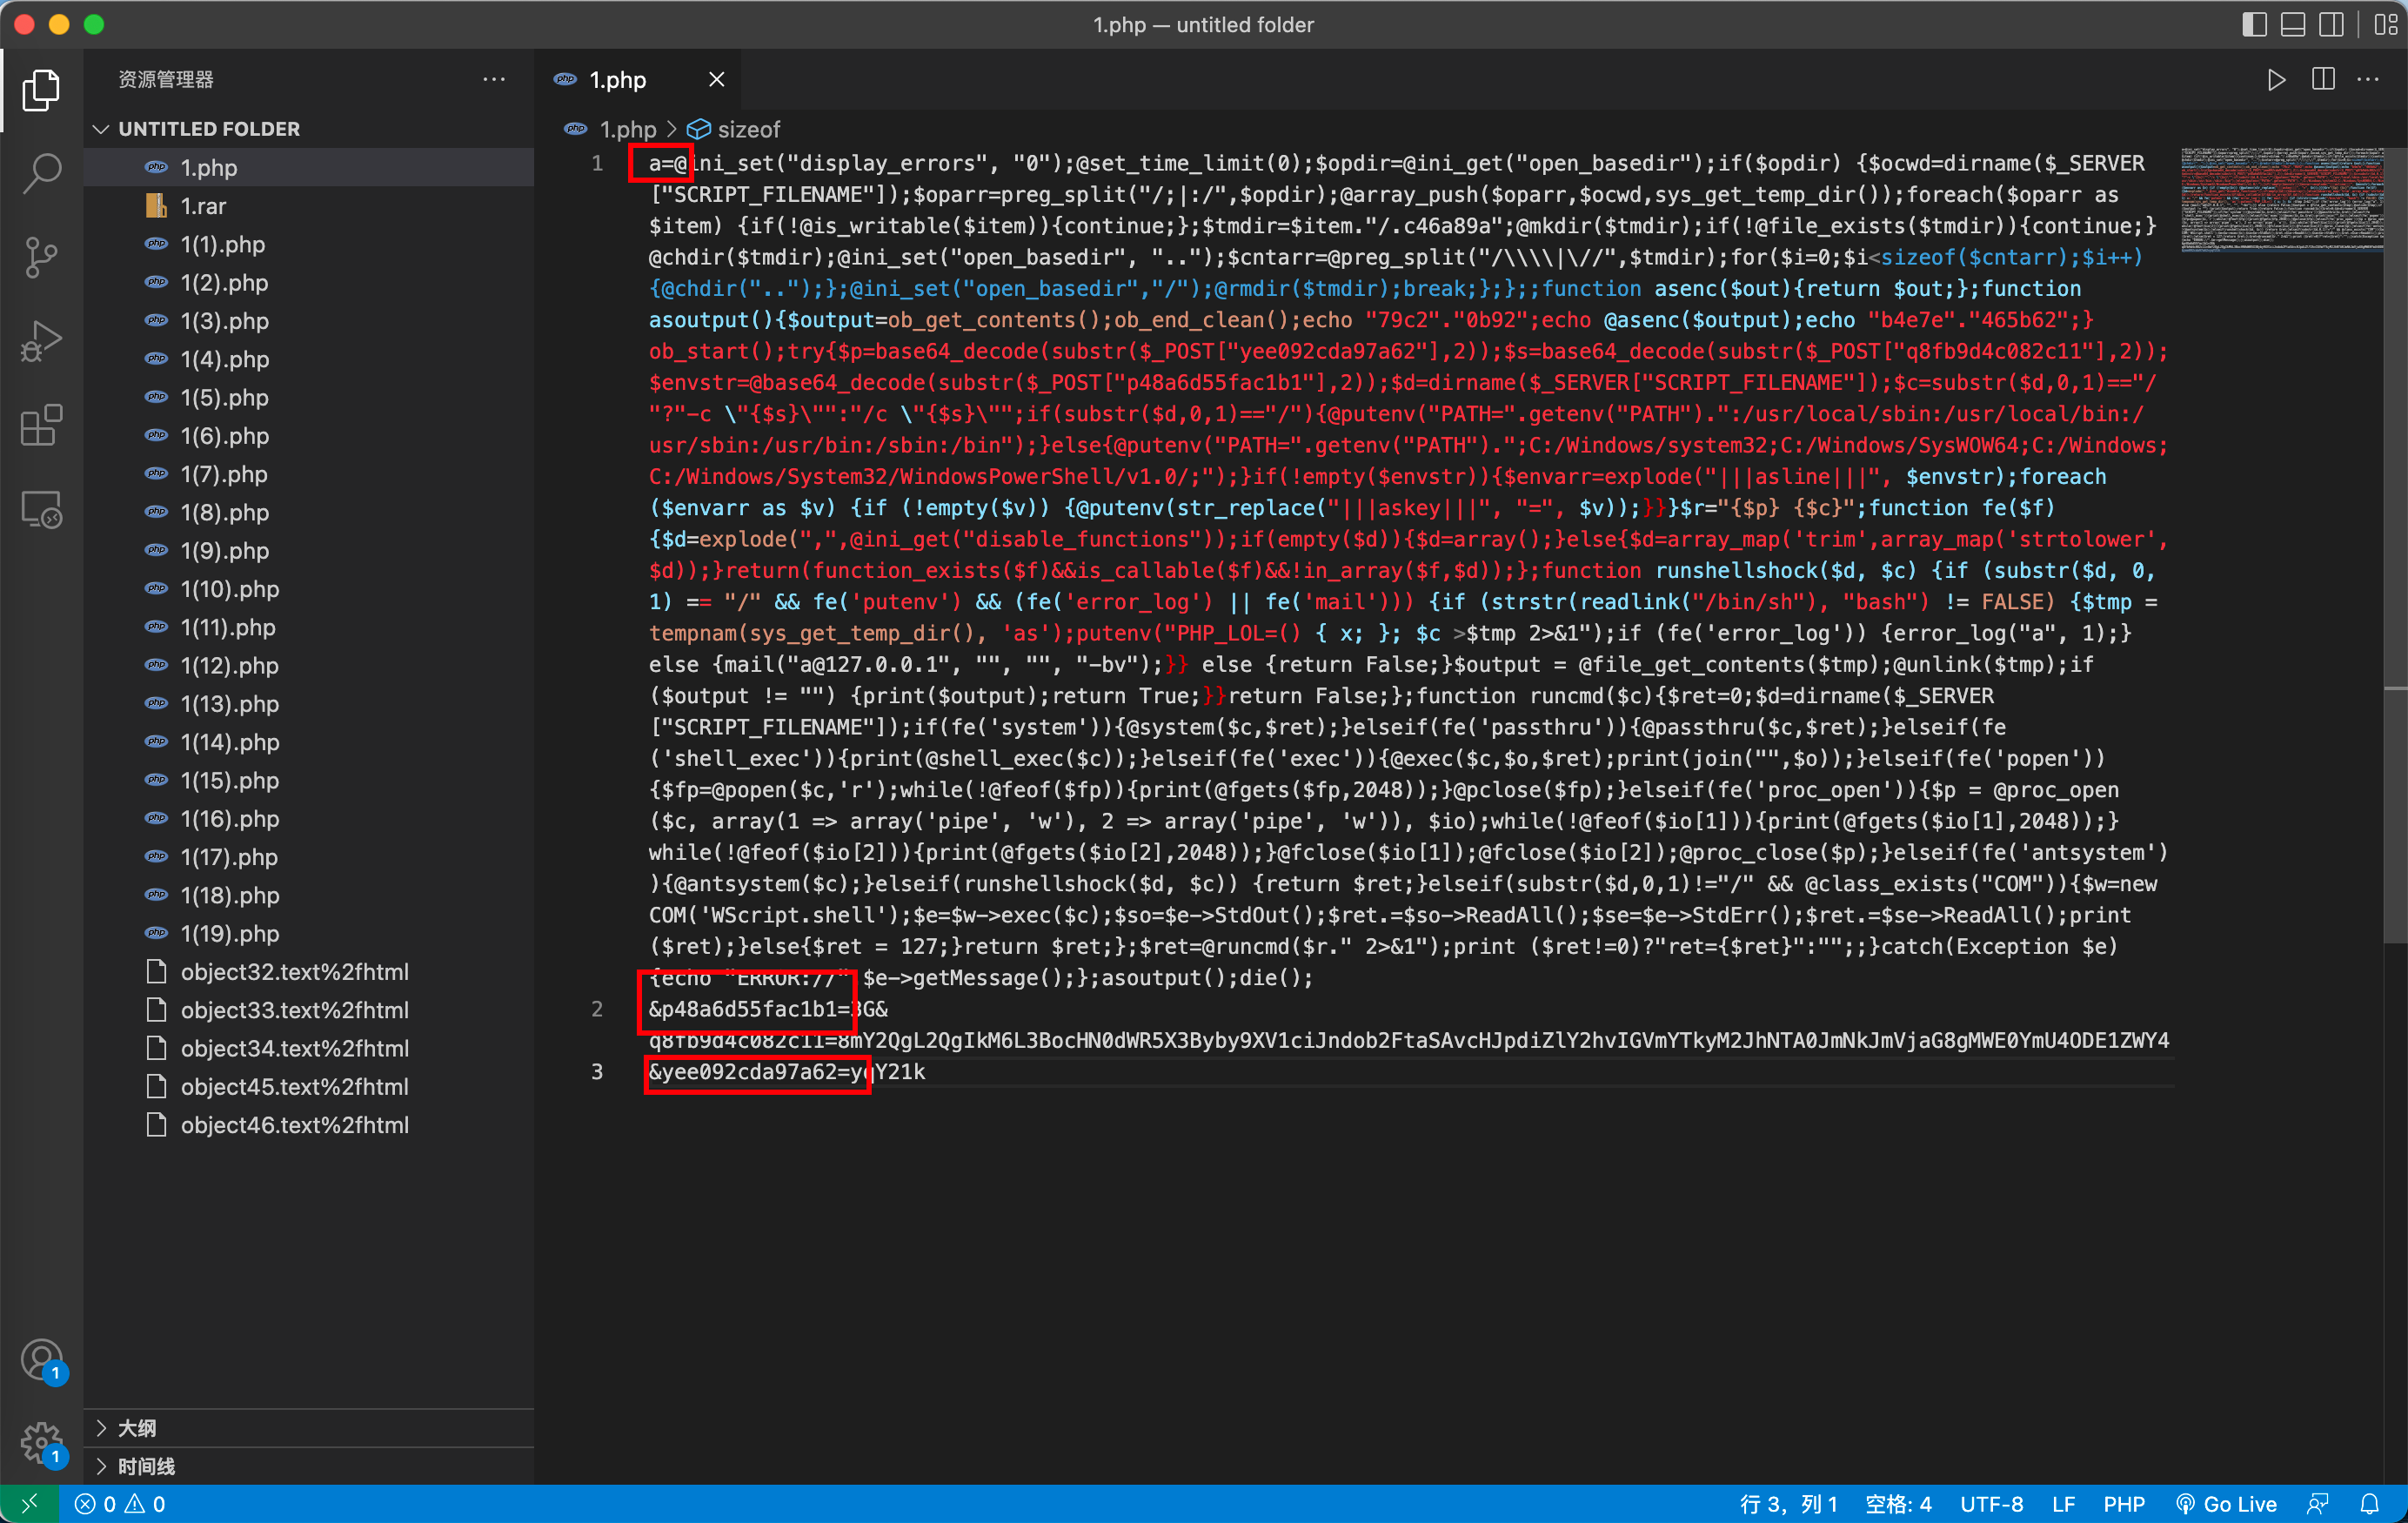This screenshot has width=2408, height=1523.
Task: Open file 1(18).php
Action: pyautogui.click(x=308, y=895)
